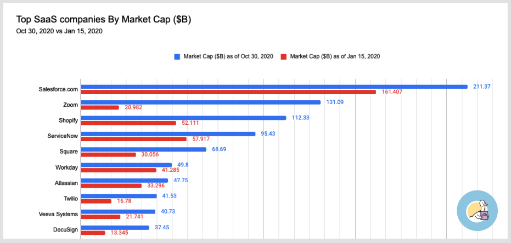Select Twilio's blue bar labeled 41.53
This screenshot has width=511, height=243.
pyautogui.click(x=119, y=196)
